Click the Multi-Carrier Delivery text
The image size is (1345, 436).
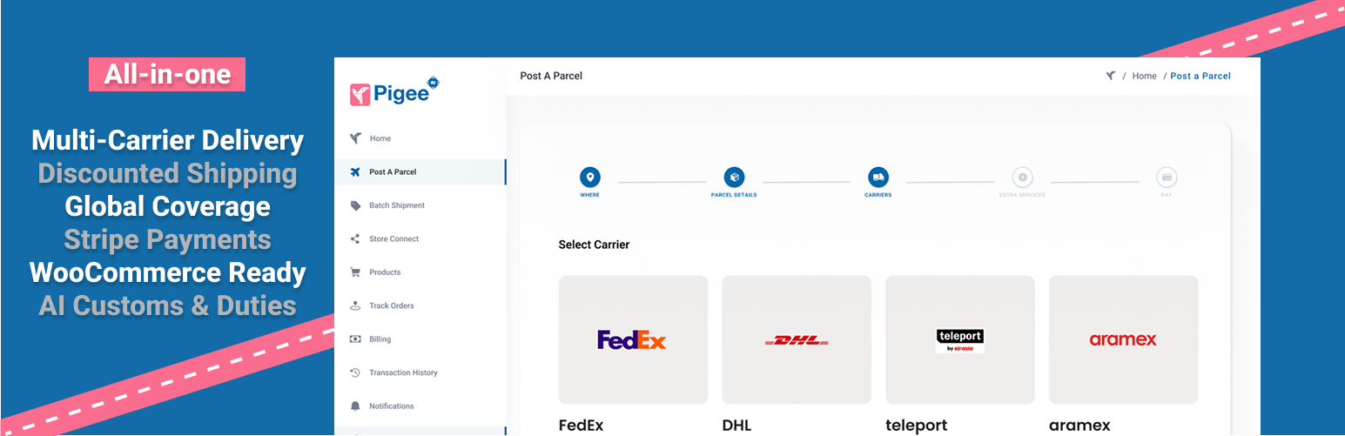(167, 140)
